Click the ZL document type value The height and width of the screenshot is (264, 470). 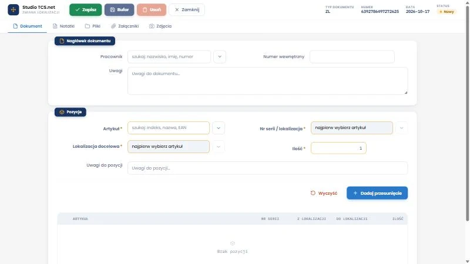tap(328, 12)
